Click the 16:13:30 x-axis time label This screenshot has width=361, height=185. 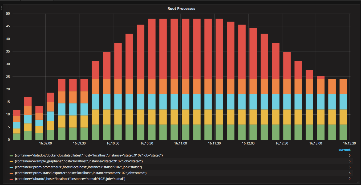pos(349,143)
